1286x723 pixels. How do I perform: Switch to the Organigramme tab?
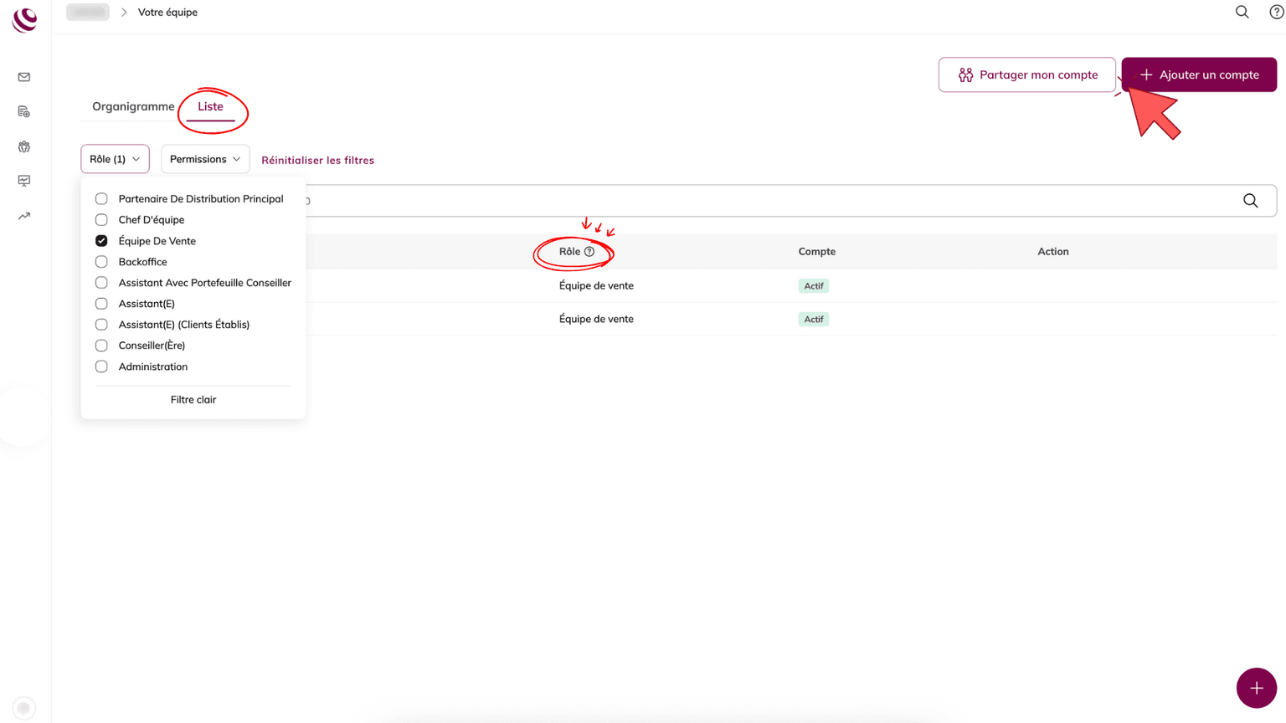tap(133, 106)
